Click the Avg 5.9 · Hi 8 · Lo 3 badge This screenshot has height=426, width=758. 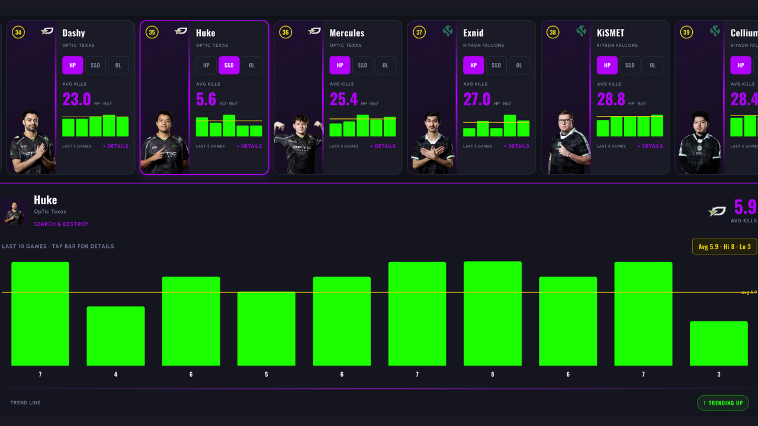(724, 246)
